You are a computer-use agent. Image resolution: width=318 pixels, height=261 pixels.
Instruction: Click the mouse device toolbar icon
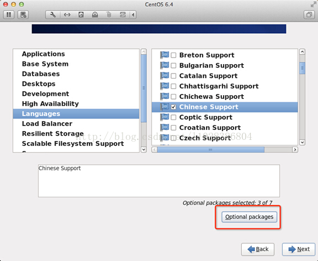(x=109, y=15)
